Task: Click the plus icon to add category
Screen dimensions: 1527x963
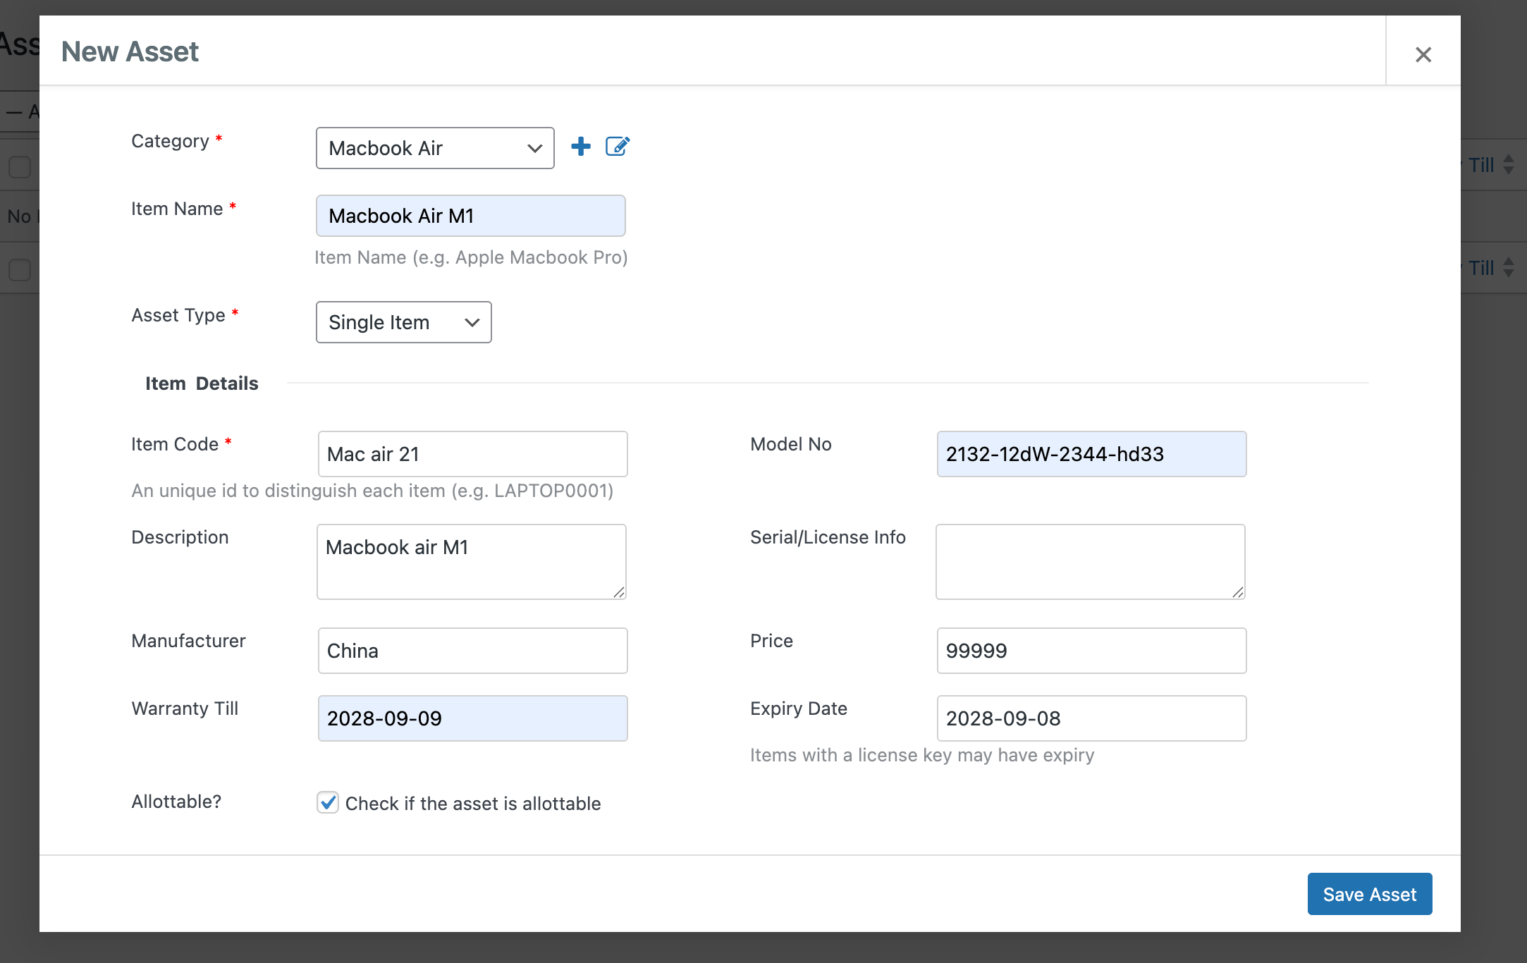Action: tap(581, 147)
